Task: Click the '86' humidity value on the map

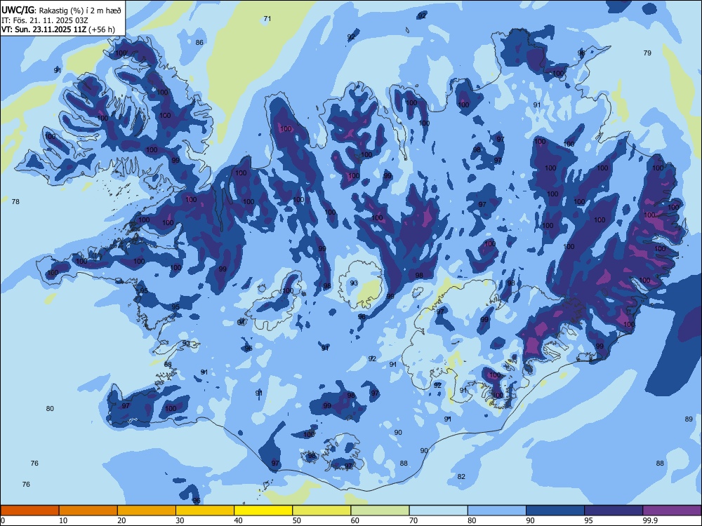Action: 199,43
